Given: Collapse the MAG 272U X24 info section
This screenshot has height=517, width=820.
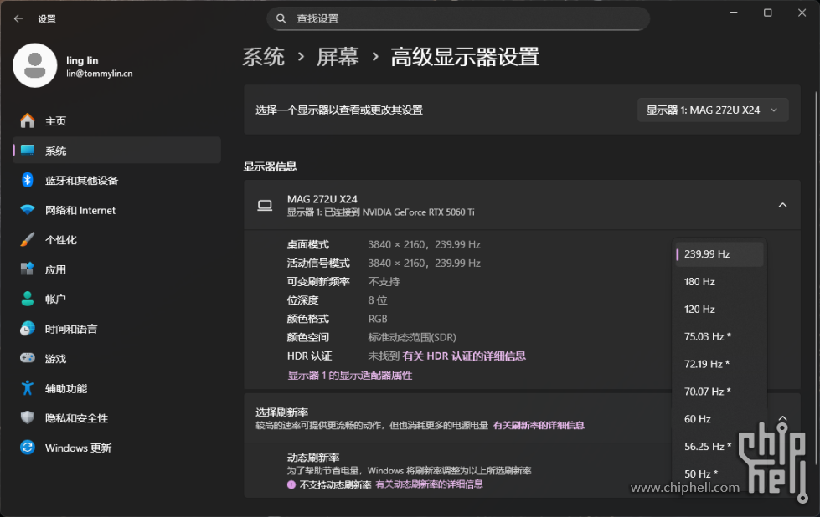Looking at the screenshot, I should click(x=782, y=205).
